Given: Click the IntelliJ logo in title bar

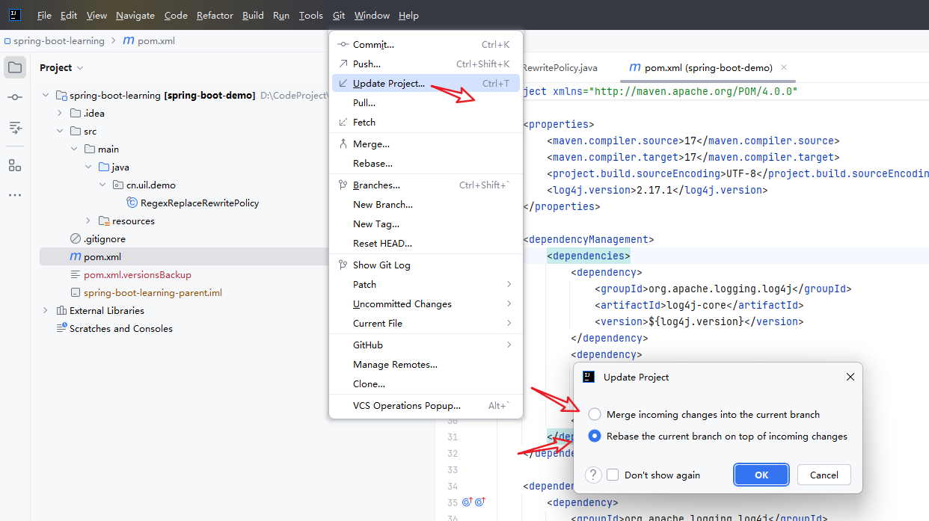Looking at the screenshot, I should [15, 15].
